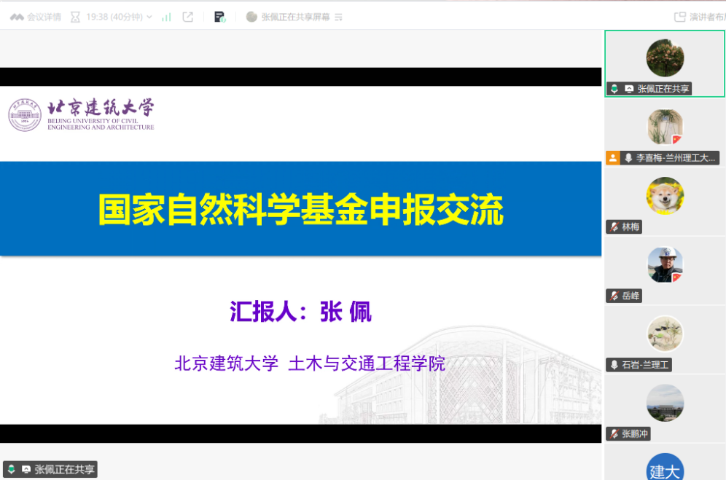Open the 演讲者布局 speaker layout menu
This screenshot has width=726, height=480.
coord(700,17)
